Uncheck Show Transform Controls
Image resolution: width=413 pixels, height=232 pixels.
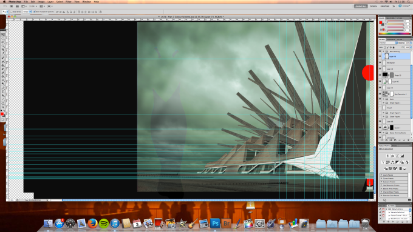point(35,12)
